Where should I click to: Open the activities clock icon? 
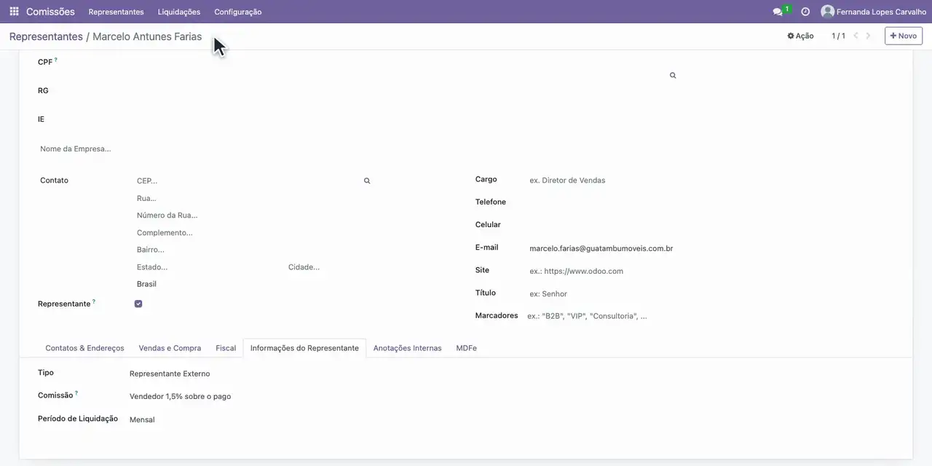[805, 12]
